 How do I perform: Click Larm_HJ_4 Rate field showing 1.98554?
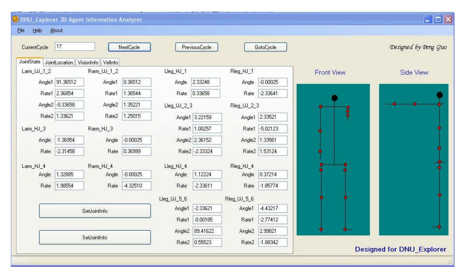coord(69,186)
